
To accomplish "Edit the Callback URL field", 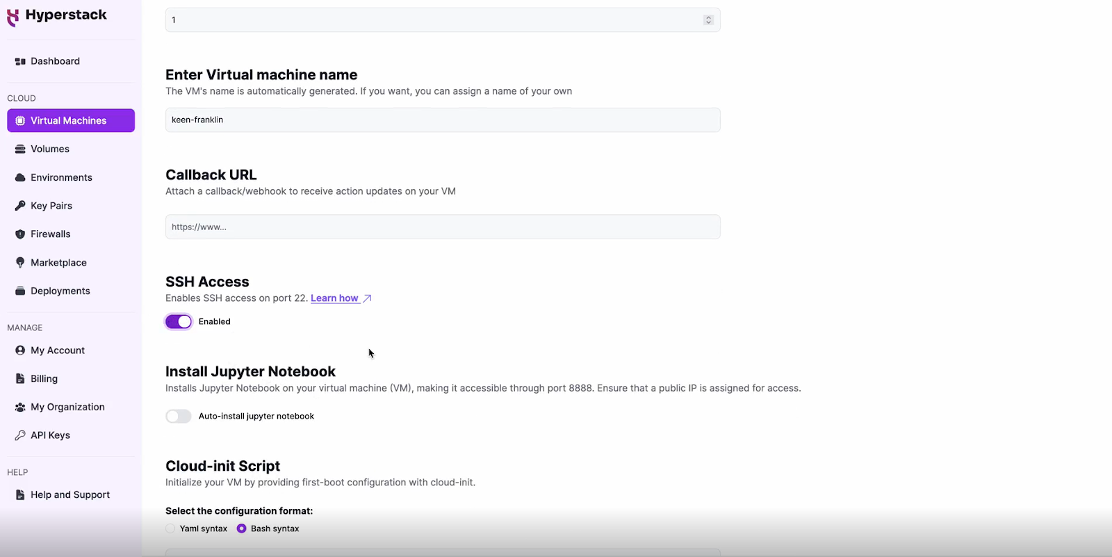I will [442, 226].
